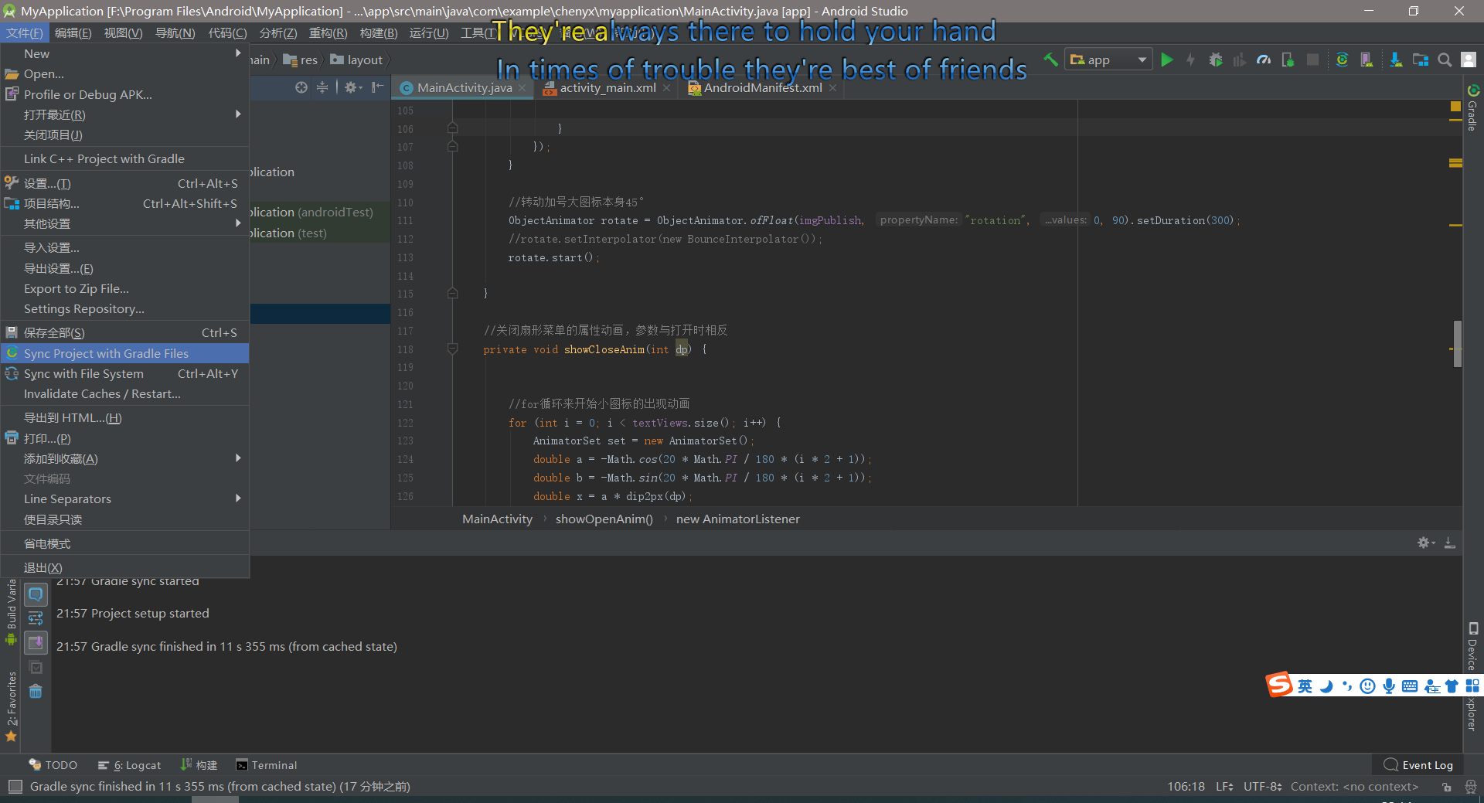Toggle the read-only padlock in the status bar
This screenshot has height=803, width=1484.
(x=1447, y=787)
